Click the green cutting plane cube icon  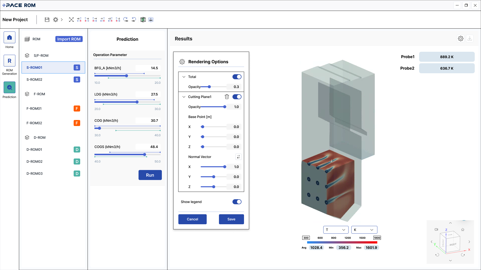click(x=143, y=19)
